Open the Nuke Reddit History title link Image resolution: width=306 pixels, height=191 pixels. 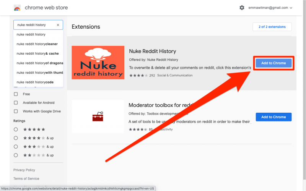[152, 51]
